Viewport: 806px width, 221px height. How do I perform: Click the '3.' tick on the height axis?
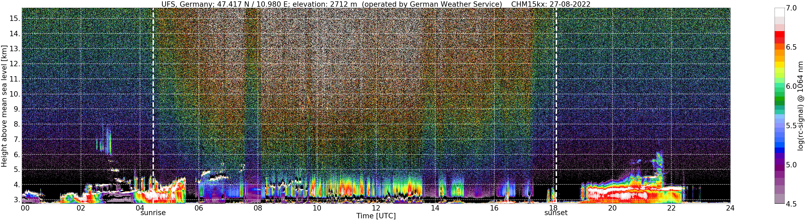point(17,200)
